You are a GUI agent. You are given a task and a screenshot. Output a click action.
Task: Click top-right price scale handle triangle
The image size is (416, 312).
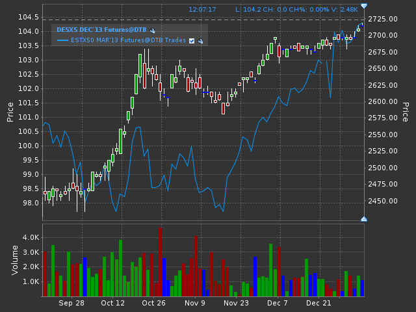(364, 6)
